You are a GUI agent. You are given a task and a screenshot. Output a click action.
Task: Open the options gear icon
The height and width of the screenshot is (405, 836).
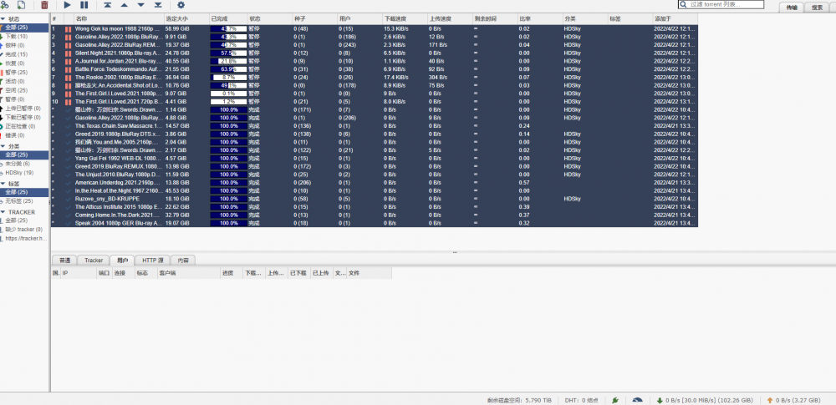tap(181, 5)
